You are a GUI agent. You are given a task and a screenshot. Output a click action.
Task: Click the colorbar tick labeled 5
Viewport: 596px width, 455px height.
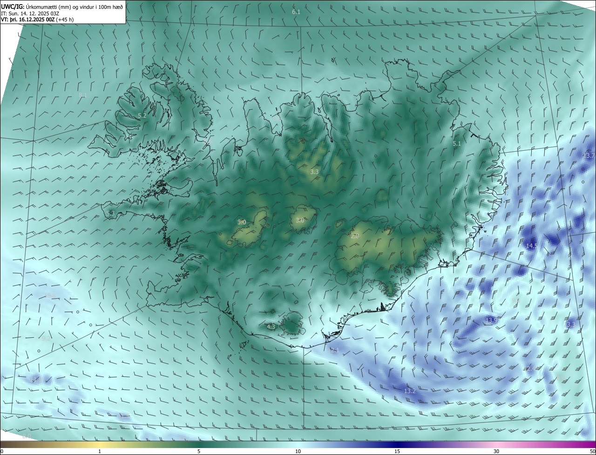199,451
